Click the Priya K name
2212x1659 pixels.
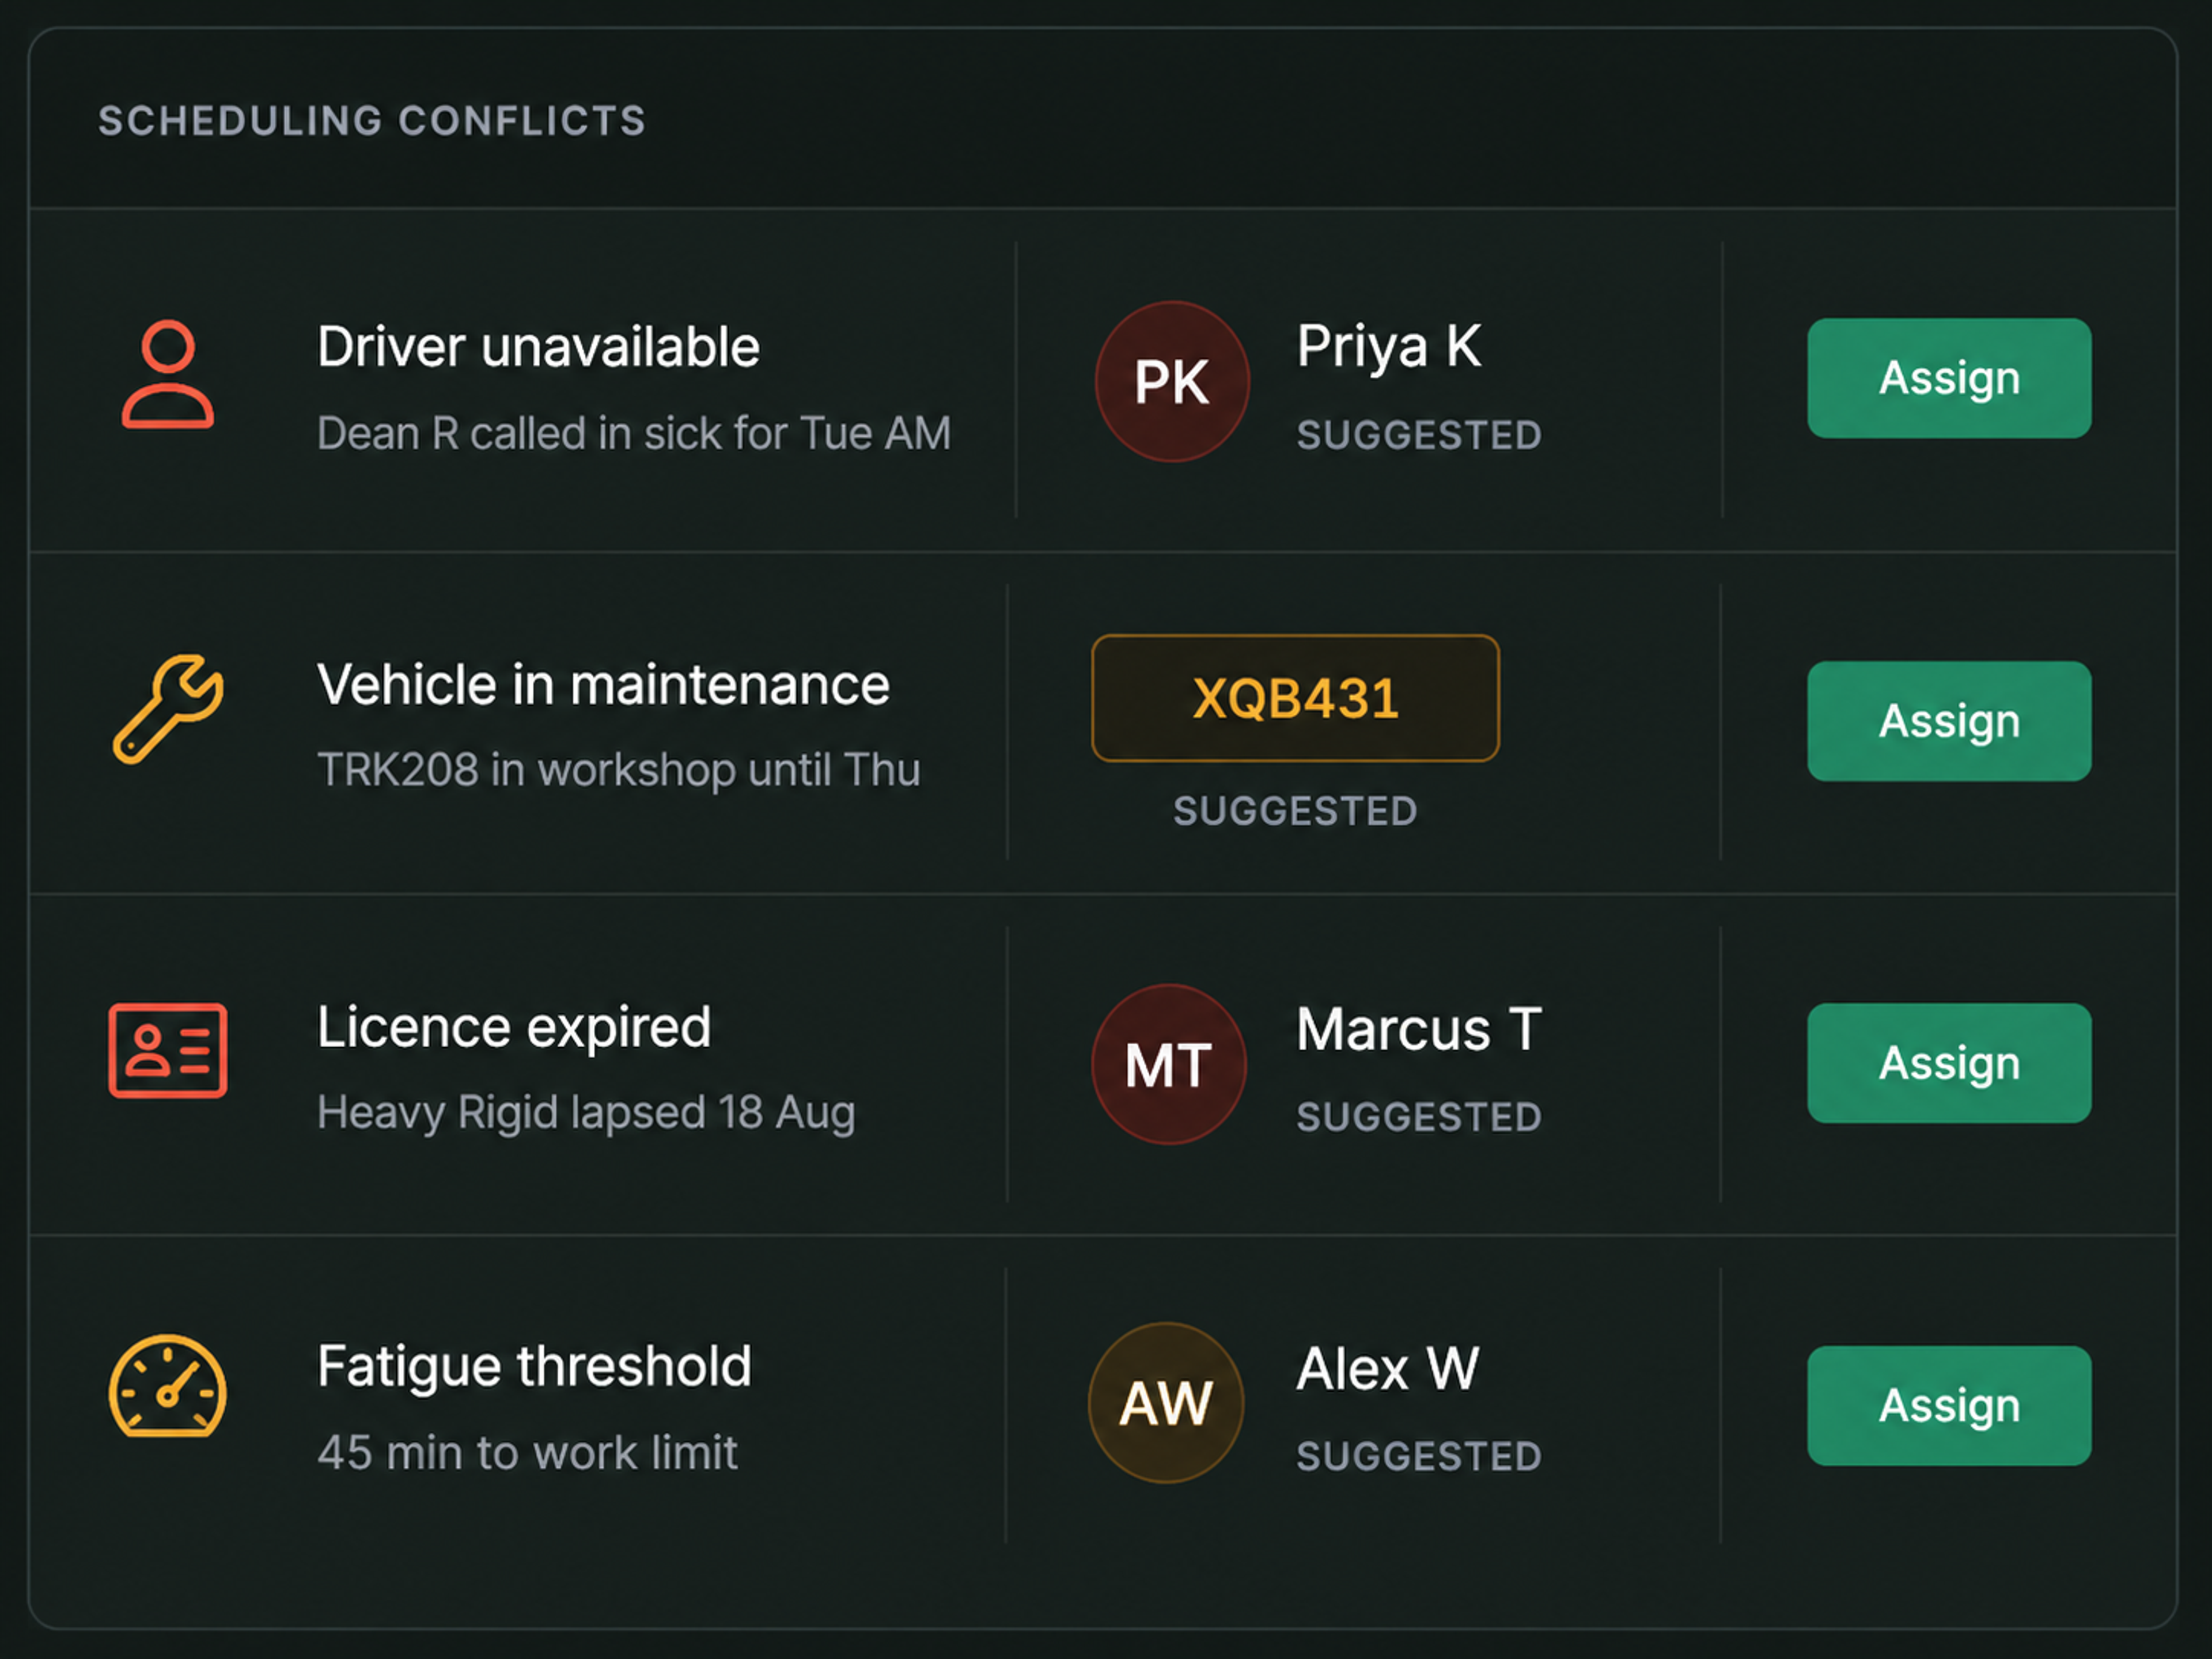[1389, 348]
